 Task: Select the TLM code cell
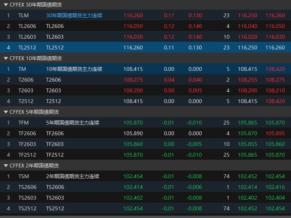(x=23, y=15)
